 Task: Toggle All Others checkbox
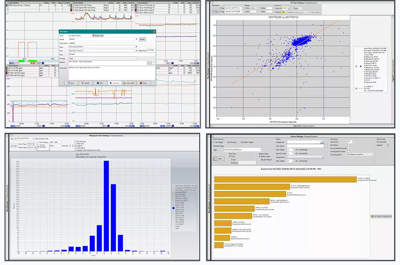348,145
